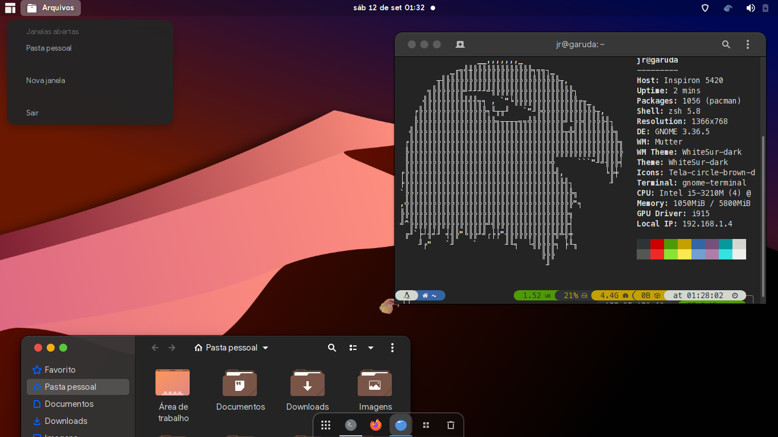
Task: Click the red swatch in terminal
Action: tap(657, 244)
